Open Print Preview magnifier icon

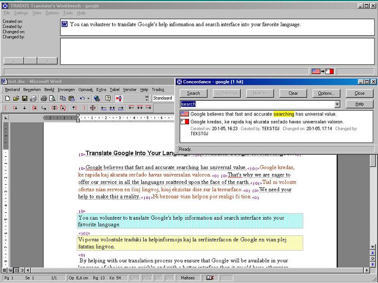click(x=52, y=98)
